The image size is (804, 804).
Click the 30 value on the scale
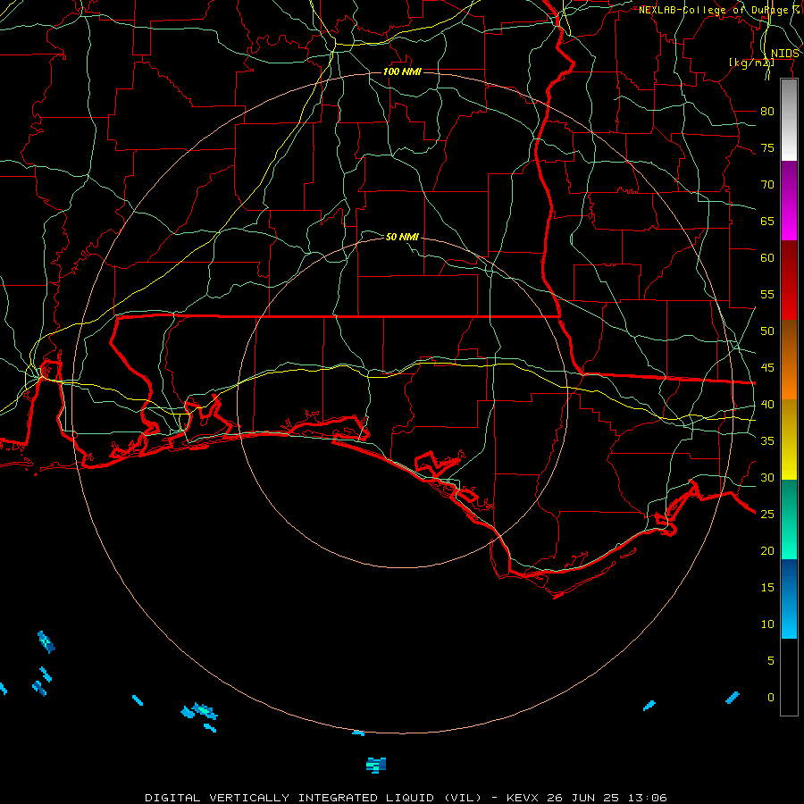pos(767,477)
